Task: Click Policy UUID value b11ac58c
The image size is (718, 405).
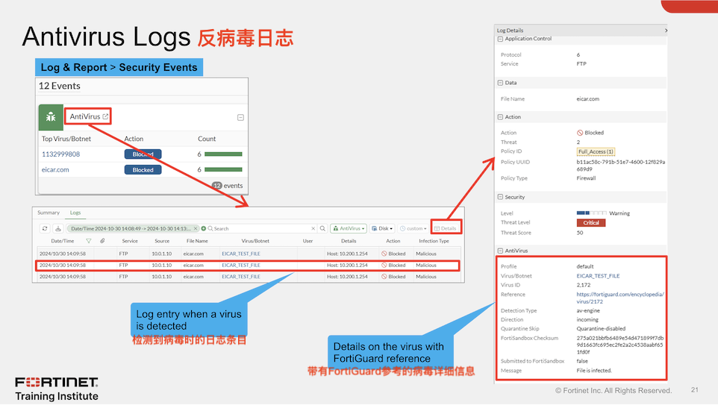Action: pyautogui.click(x=620, y=165)
